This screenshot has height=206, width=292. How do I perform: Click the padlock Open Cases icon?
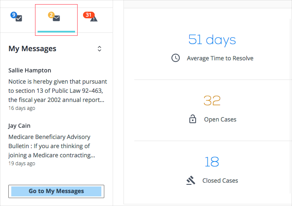pyautogui.click(x=193, y=119)
